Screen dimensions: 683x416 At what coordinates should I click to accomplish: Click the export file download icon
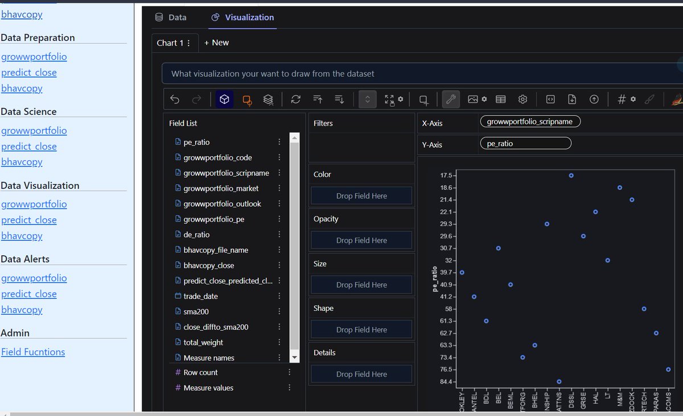point(572,99)
